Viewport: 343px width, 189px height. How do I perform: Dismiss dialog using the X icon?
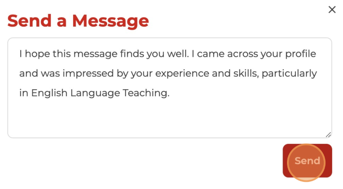[332, 10]
